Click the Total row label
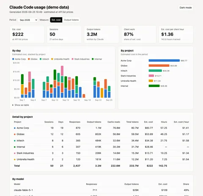This screenshot has width=203, height=196. click(x=17, y=166)
